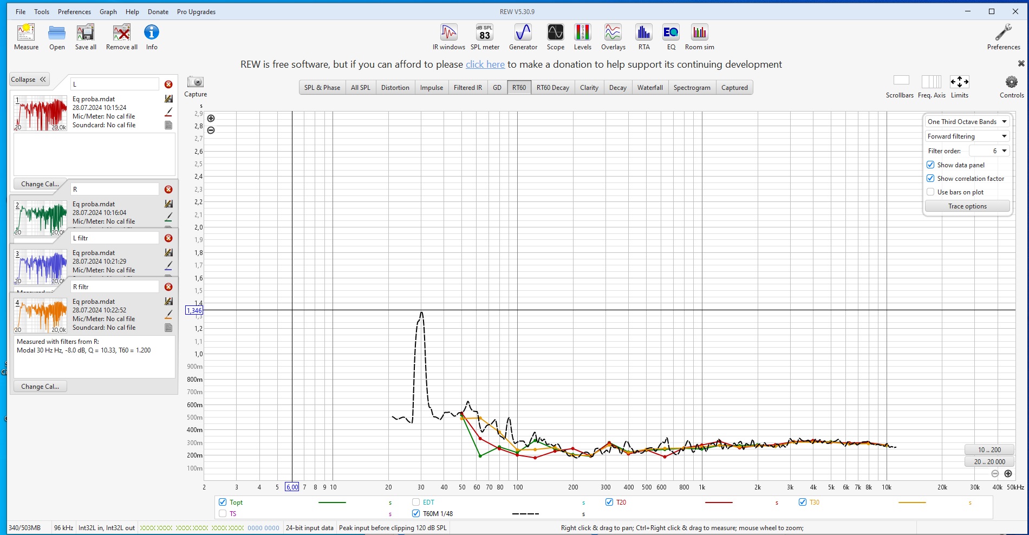Click the Trace options button
Screen dimensions: 1029x535
(x=967, y=206)
